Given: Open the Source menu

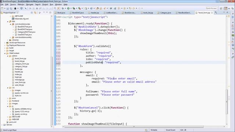Looking at the screenshot, I should (13, 4).
